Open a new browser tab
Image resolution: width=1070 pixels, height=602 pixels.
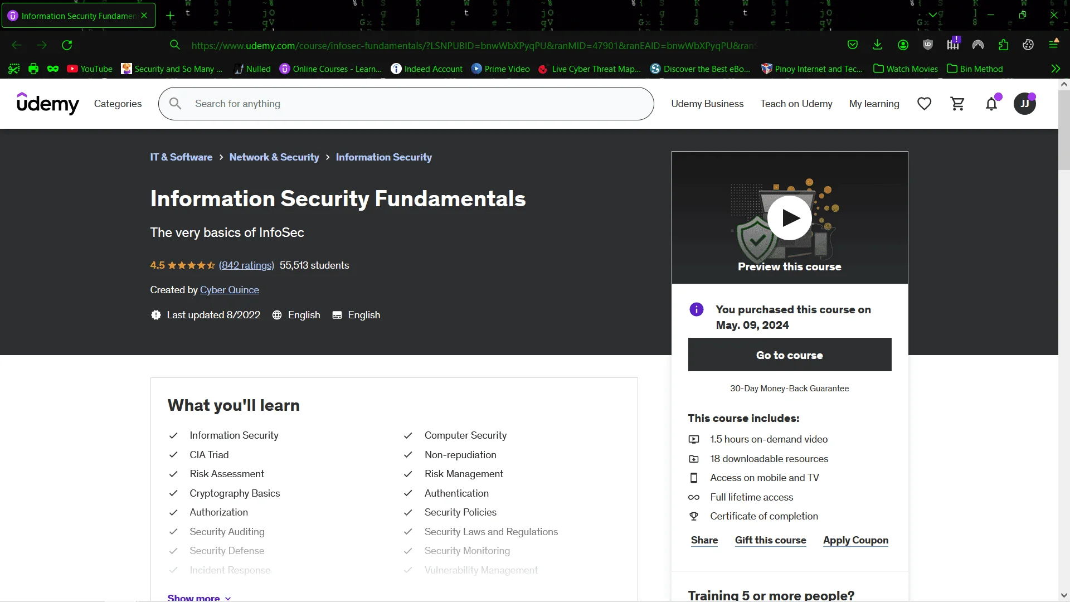(x=170, y=16)
